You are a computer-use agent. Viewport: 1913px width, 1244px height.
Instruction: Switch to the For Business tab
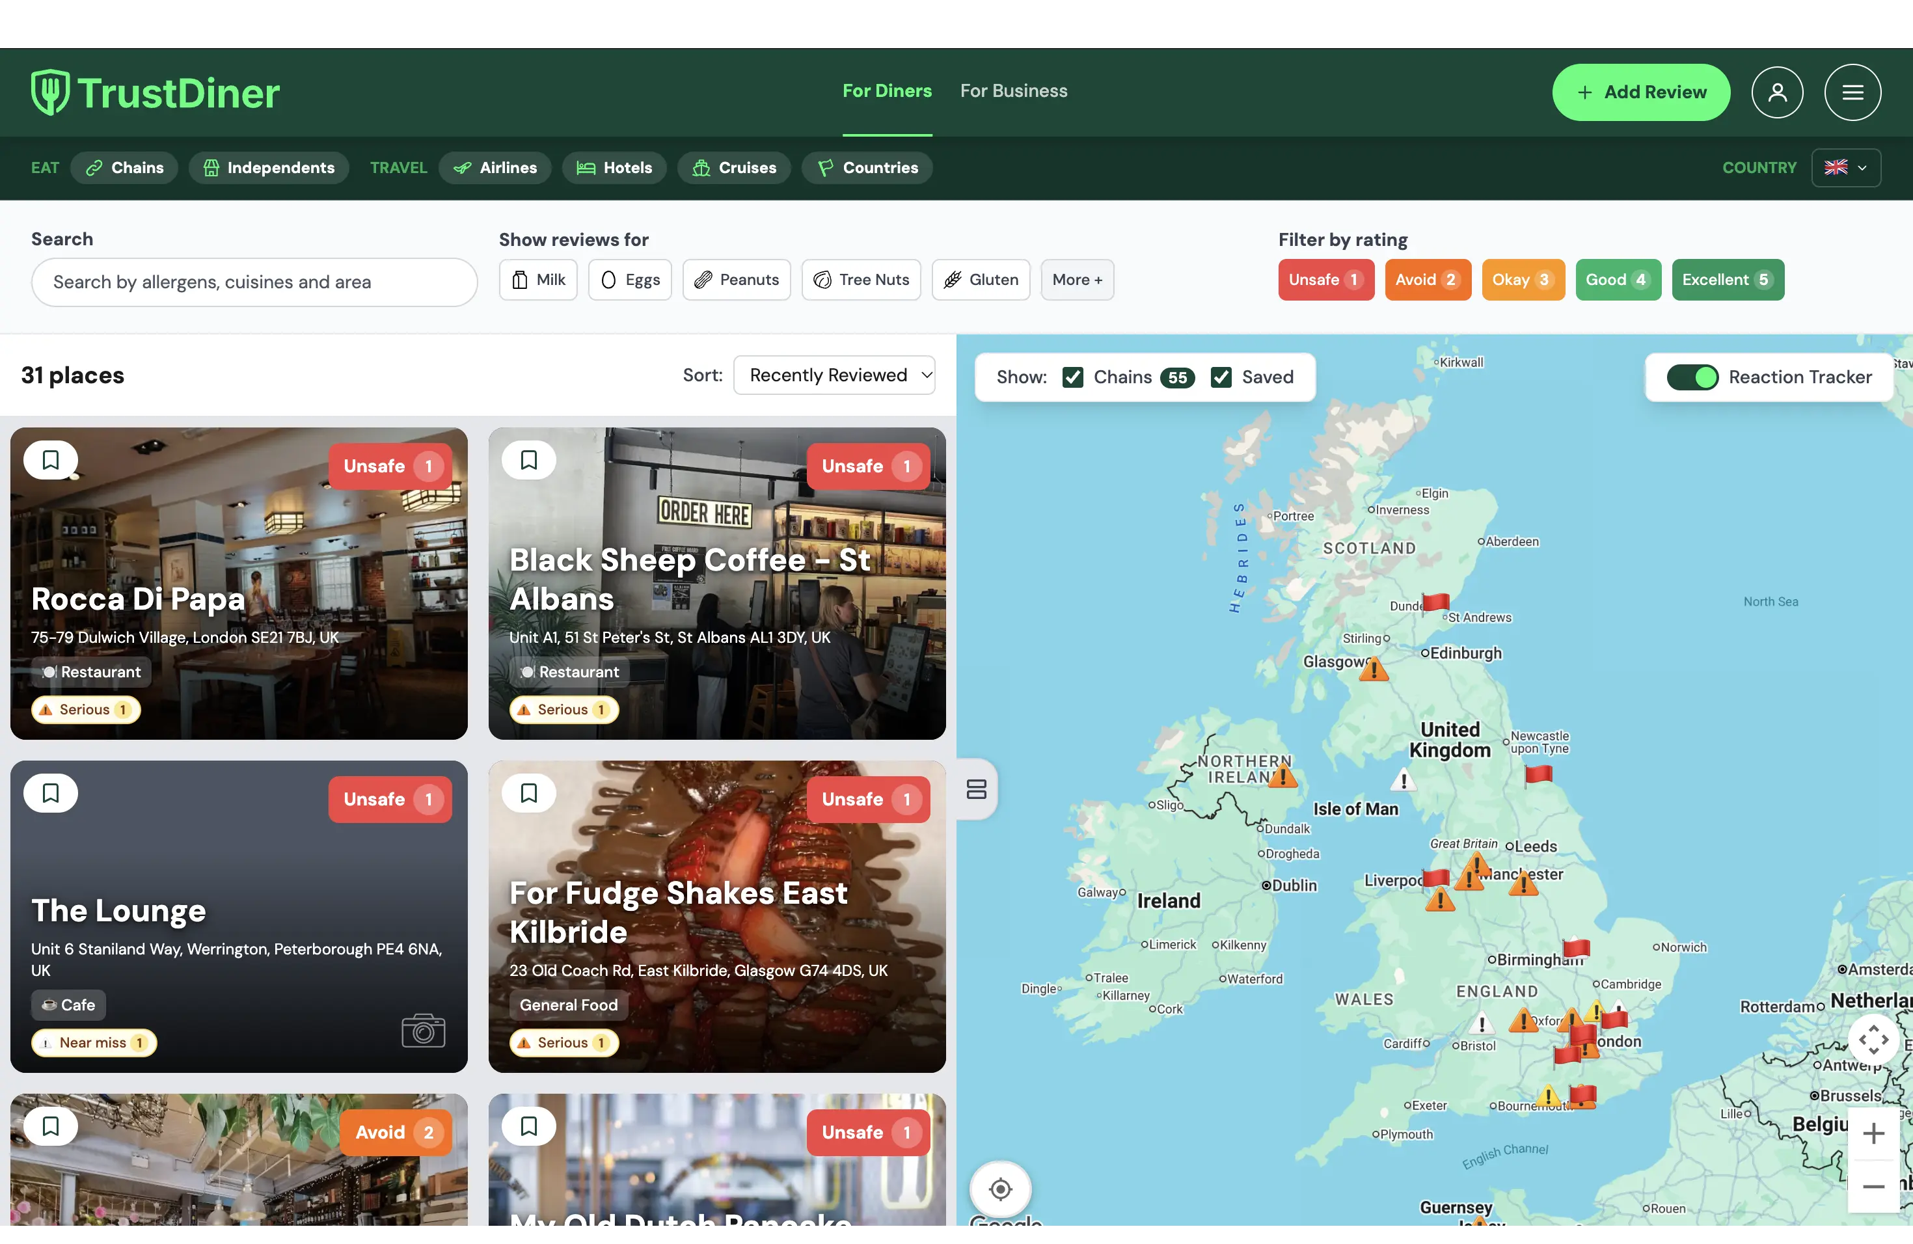point(1014,91)
